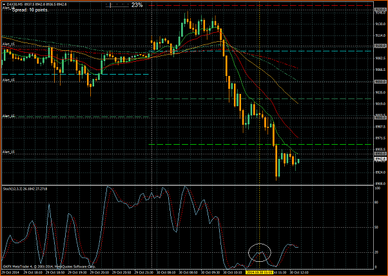Select the red dashed horizontal line at top
388x276 pixels.
pyautogui.click(x=260, y=5)
